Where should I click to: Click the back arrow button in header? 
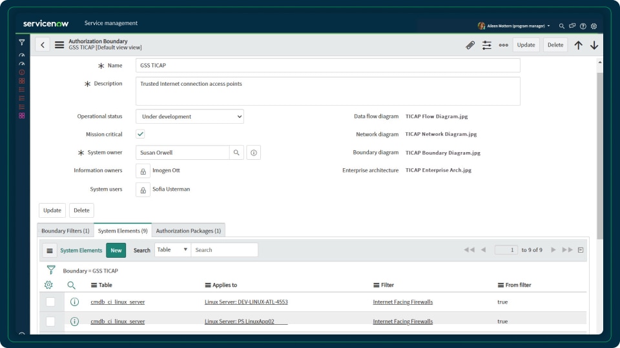coord(43,45)
